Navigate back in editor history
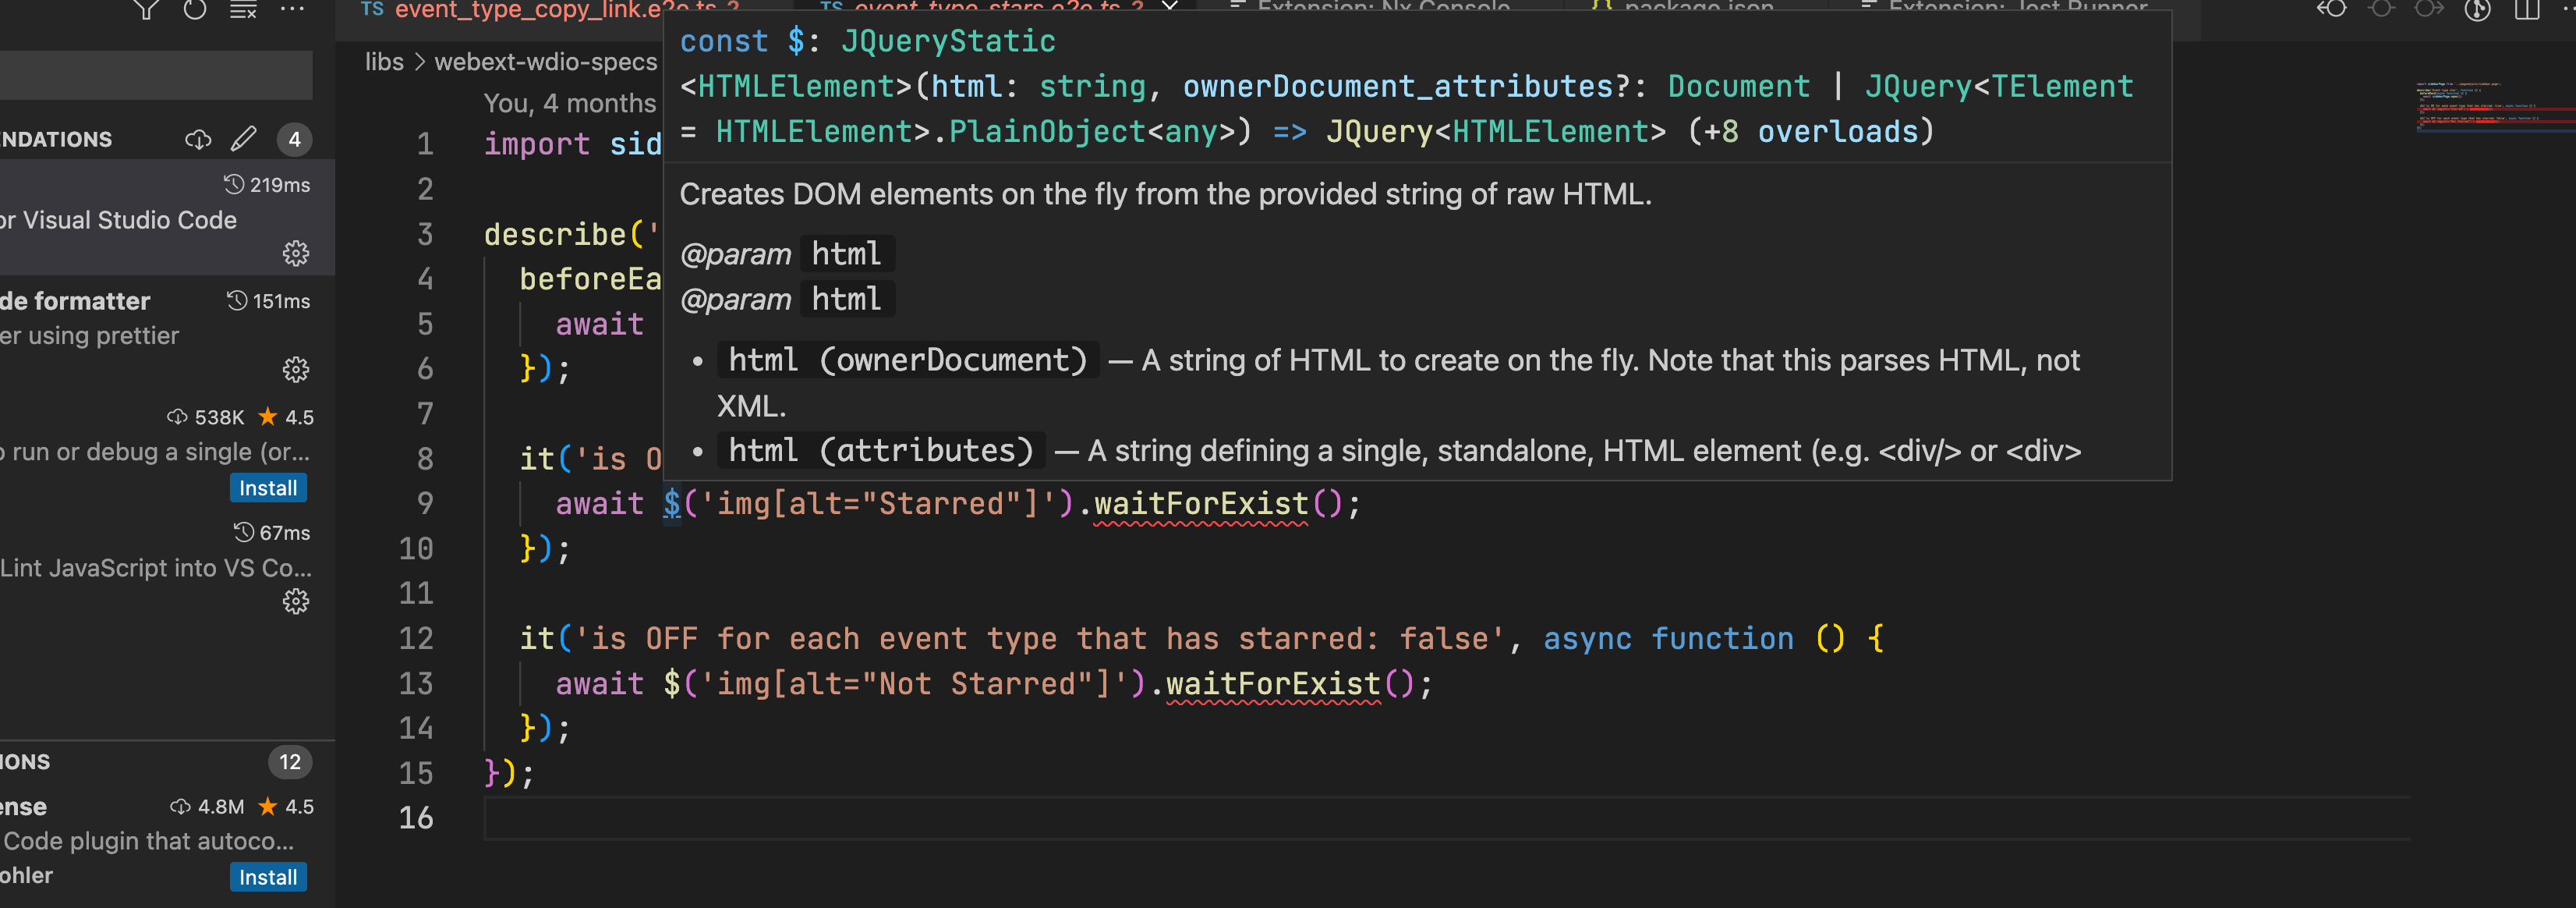The width and height of the screenshot is (2576, 908). 2333,8
